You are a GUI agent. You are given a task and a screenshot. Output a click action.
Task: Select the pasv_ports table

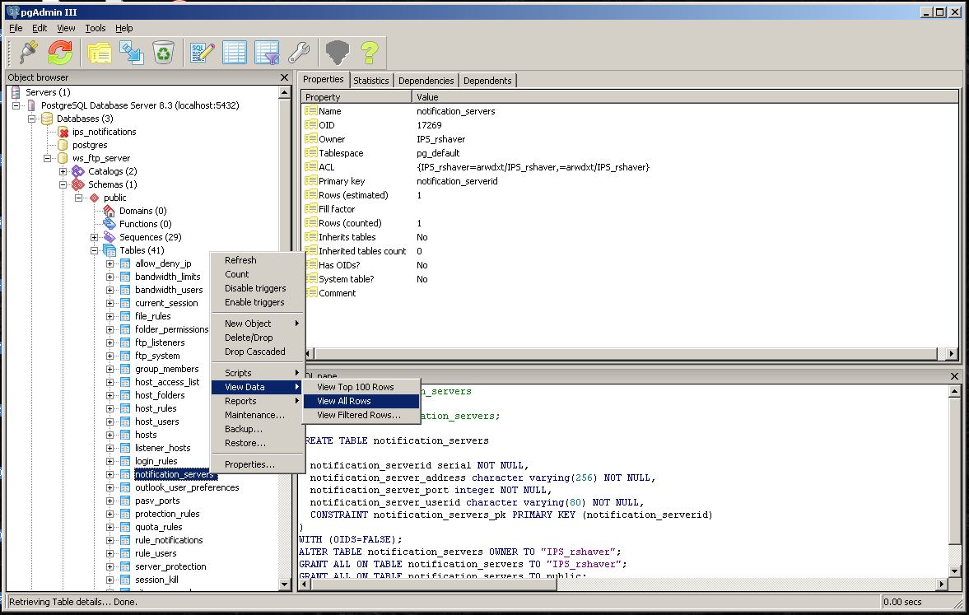click(157, 501)
